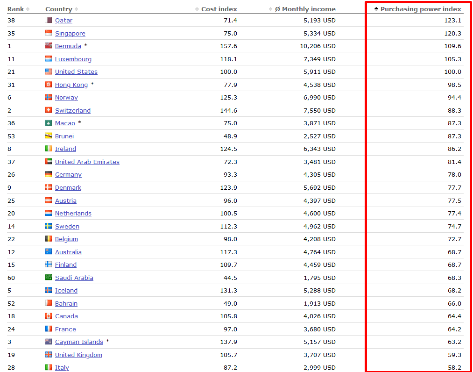The height and width of the screenshot is (372, 473).
Task: Click the Saudi Arabia flag icon
Action: [49, 277]
